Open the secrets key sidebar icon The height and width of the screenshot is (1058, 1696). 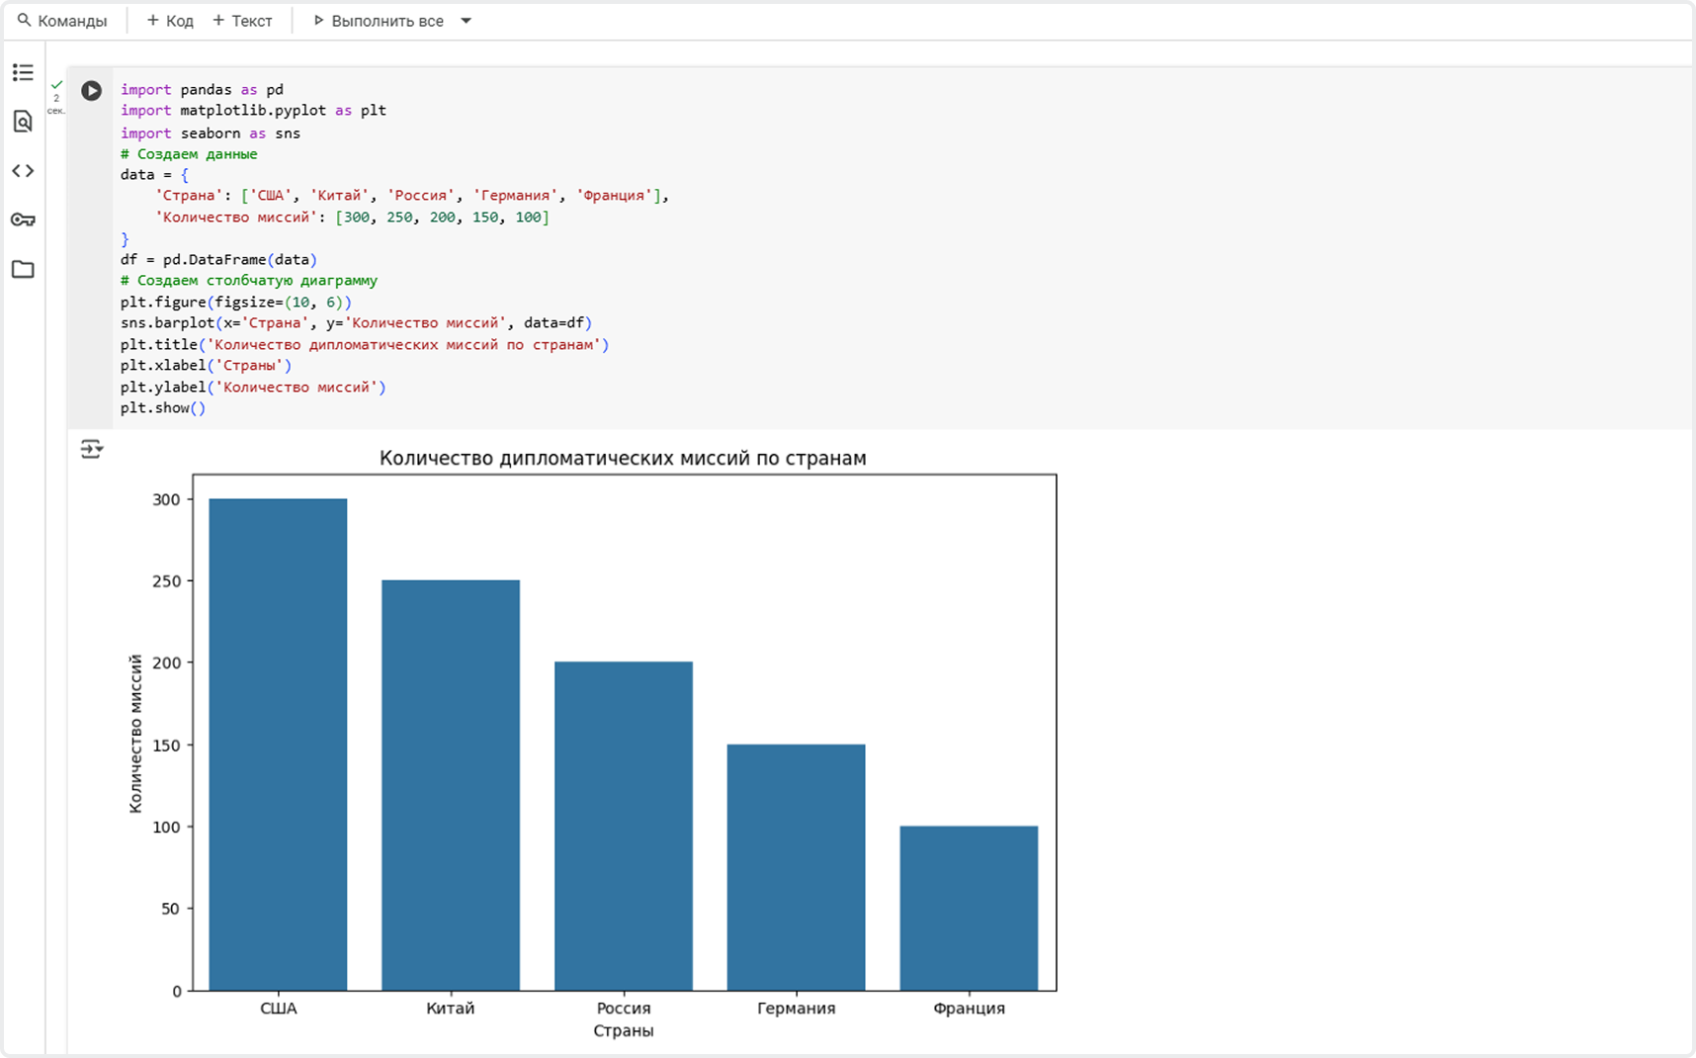(23, 220)
